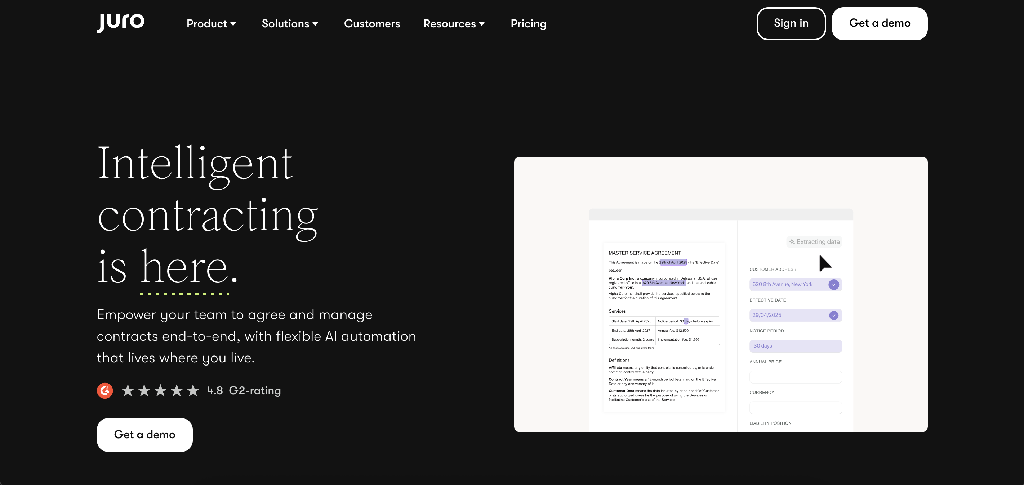The image size is (1024, 485).
Task: Click the red G2 badge icon
Action: (x=105, y=390)
